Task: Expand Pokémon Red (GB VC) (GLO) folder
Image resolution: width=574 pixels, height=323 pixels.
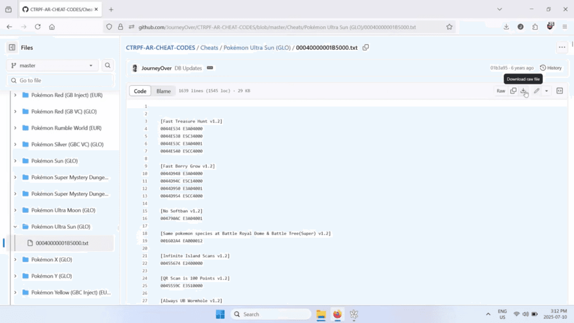Action: 15,112
